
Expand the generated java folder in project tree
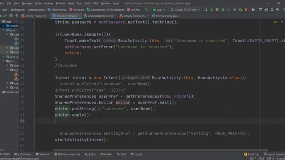pos(3,56)
